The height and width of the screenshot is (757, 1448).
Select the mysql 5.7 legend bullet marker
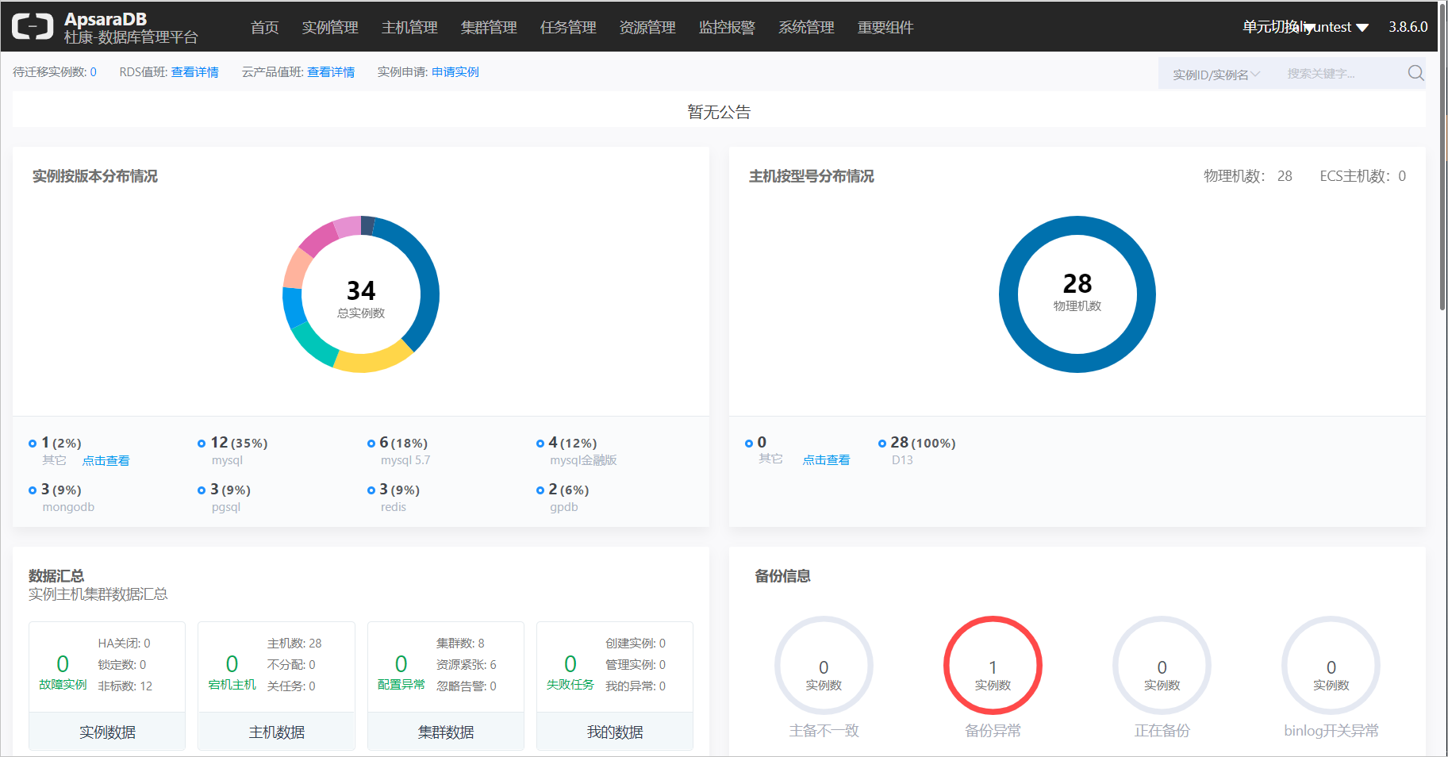click(371, 444)
